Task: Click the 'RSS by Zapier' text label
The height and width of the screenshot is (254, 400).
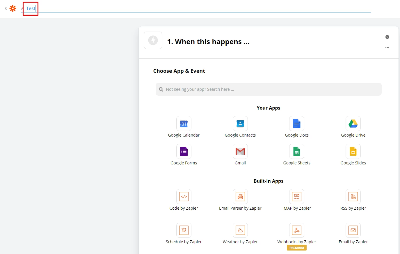Action: [x=353, y=208]
